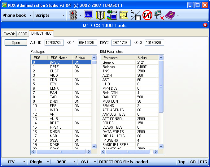Click the KEY3 input field
210x167 pixels.
click(x=155, y=43)
